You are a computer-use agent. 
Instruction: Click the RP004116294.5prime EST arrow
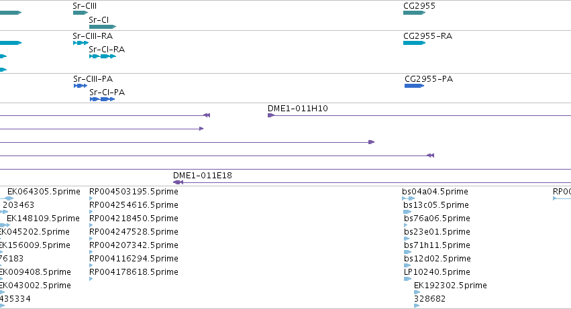[91, 265]
